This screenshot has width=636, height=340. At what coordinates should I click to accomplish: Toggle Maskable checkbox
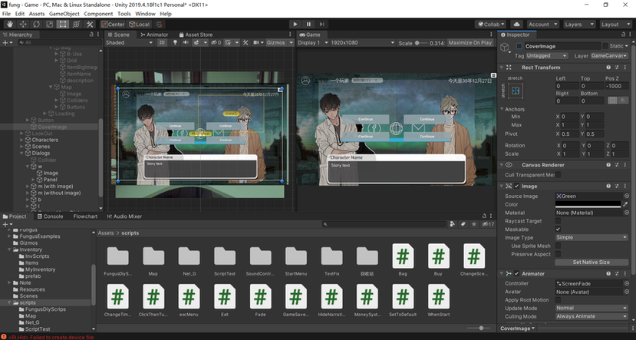(x=558, y=229)
